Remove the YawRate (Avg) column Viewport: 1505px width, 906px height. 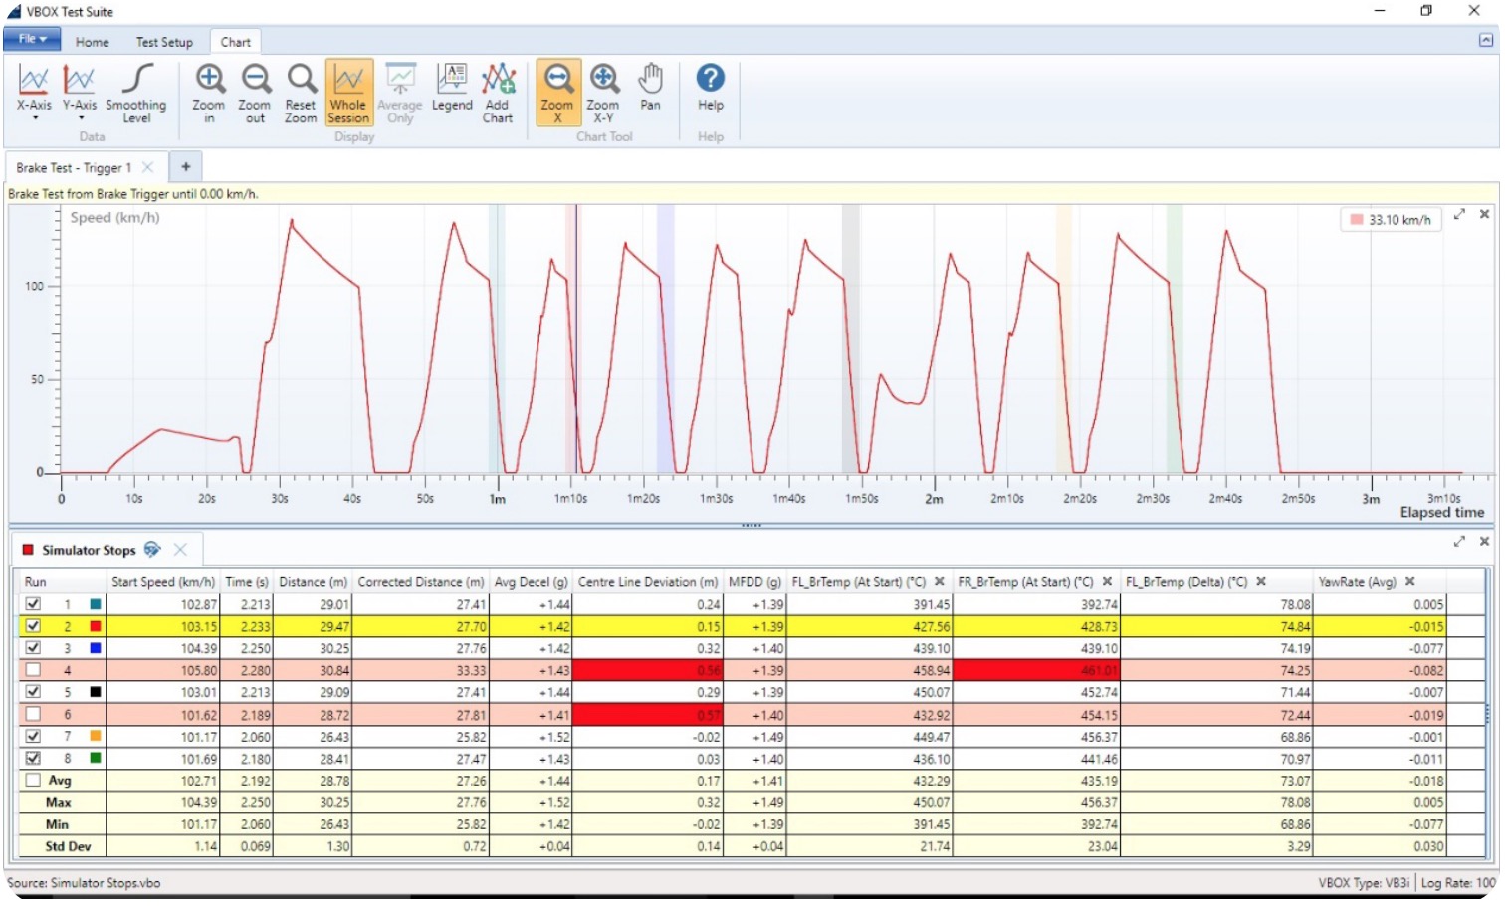coord(1409,582)
